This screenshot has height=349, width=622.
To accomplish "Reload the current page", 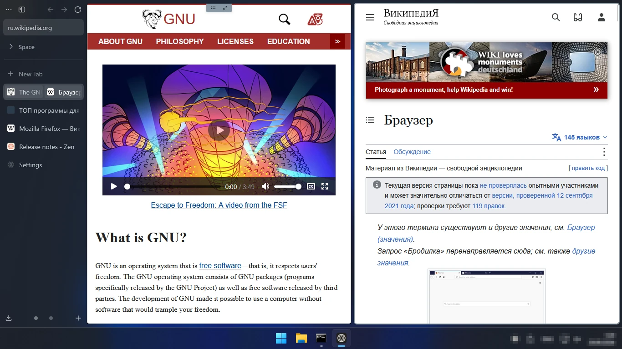I will 78,10.
